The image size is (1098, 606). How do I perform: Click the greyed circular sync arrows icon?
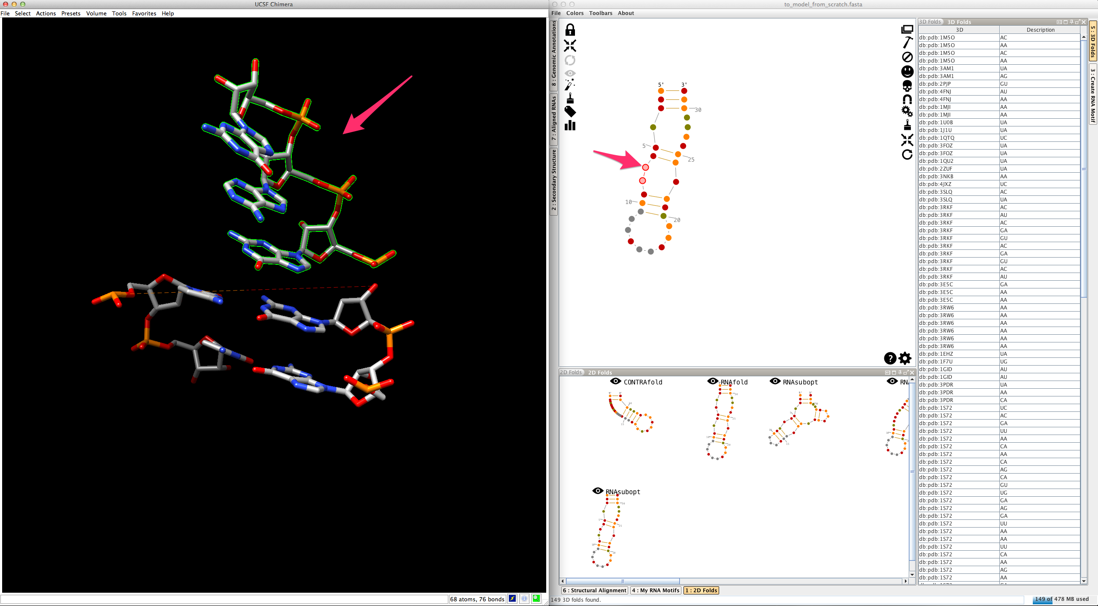(x=570, y=60)
